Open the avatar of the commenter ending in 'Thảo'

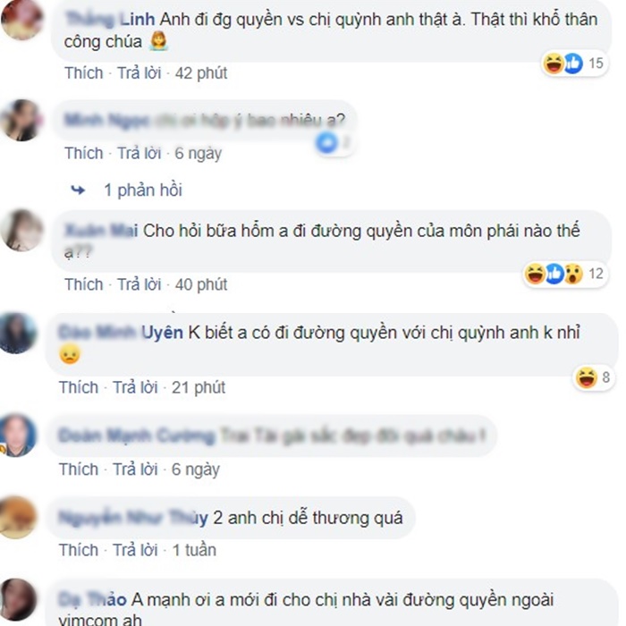coord(17,599)
